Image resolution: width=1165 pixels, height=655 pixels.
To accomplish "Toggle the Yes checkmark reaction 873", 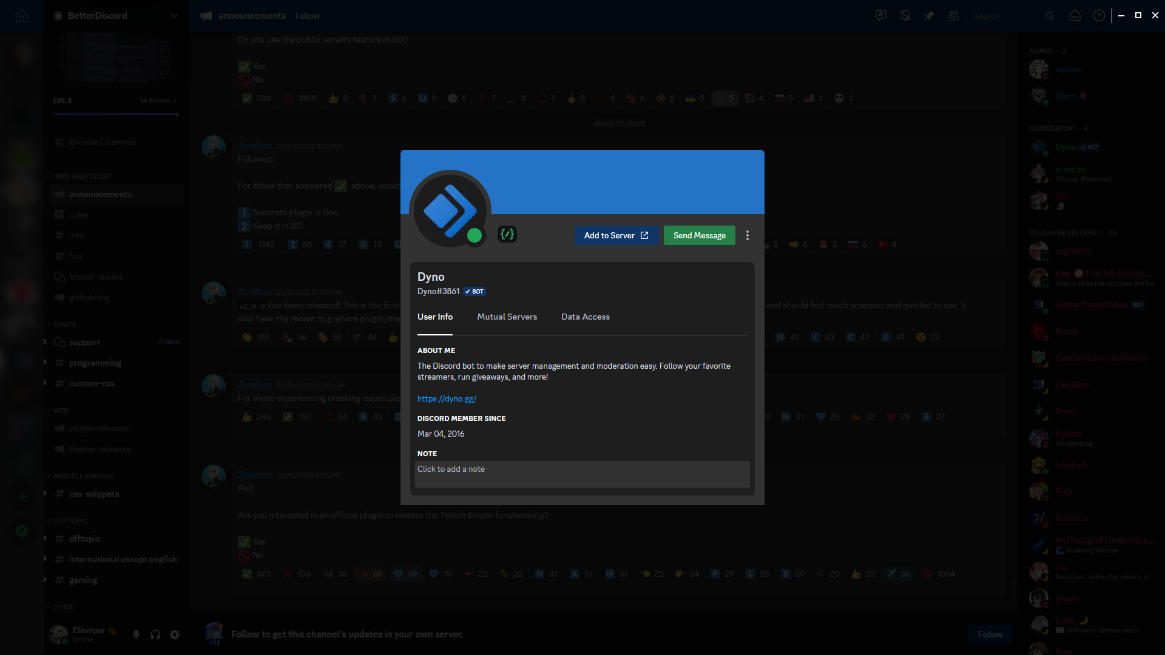I will click(x=256, y=574).
